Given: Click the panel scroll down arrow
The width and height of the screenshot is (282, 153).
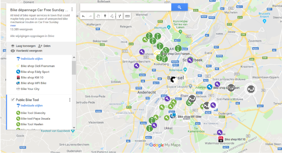Looking at the screenshot, I should (74, 128).
